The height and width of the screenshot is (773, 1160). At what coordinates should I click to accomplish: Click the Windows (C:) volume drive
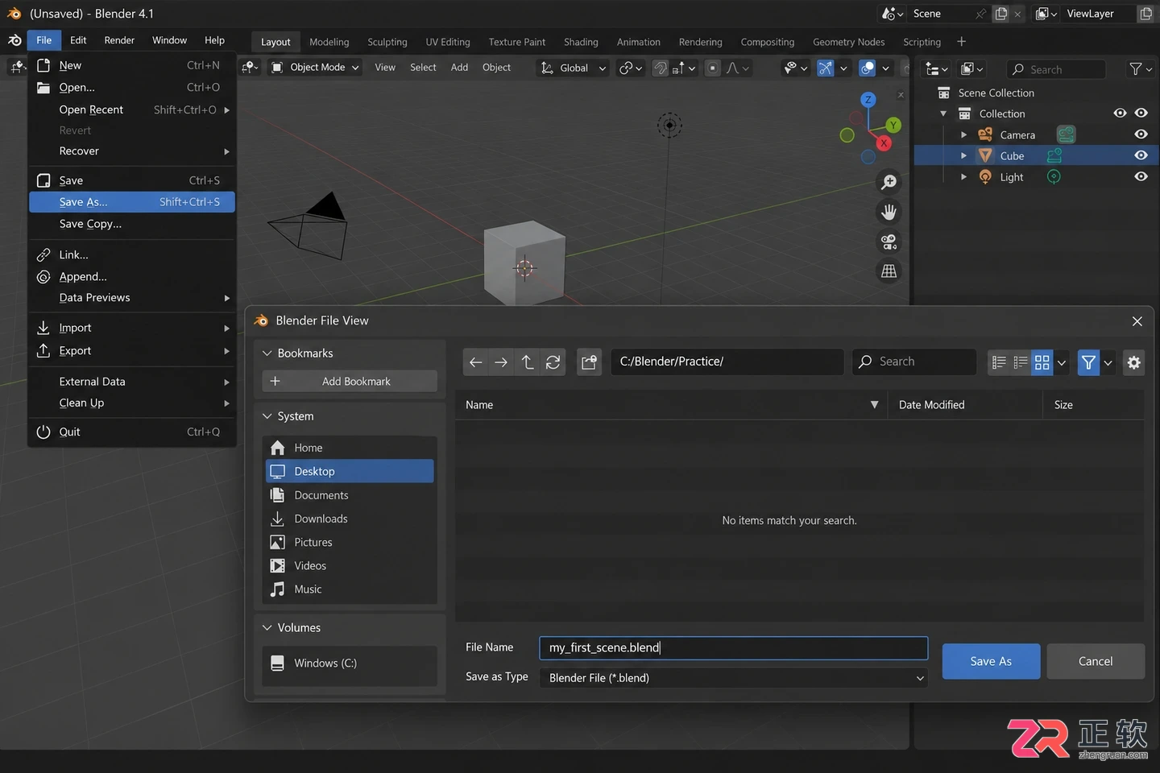click(x=350, y=663)
